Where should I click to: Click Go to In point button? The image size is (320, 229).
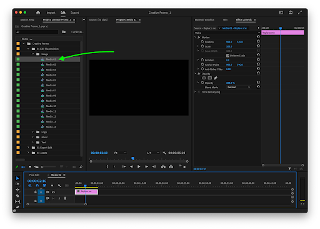click(x=124, y=166)
